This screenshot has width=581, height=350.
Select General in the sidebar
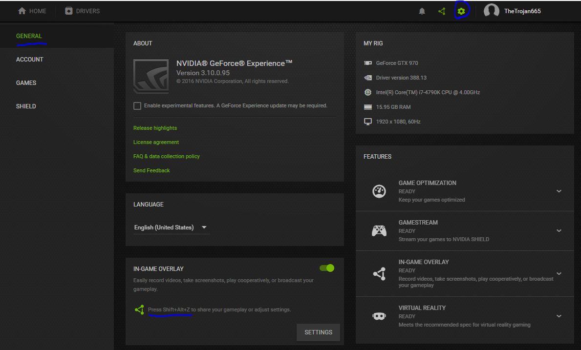tap(29, 36)
